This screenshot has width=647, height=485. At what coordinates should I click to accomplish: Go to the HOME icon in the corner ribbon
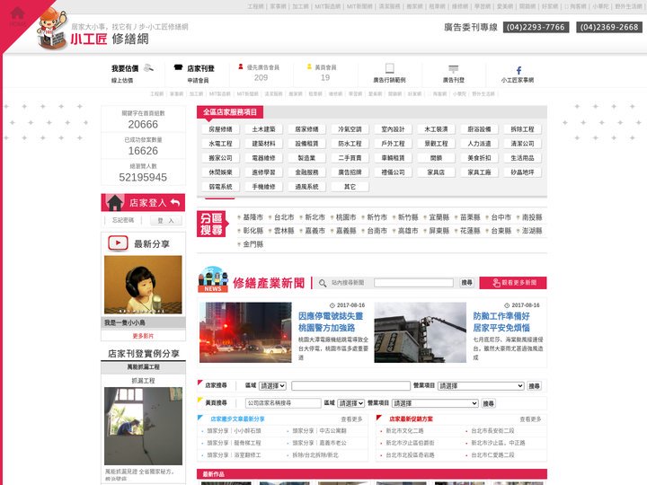pos(17,15)
